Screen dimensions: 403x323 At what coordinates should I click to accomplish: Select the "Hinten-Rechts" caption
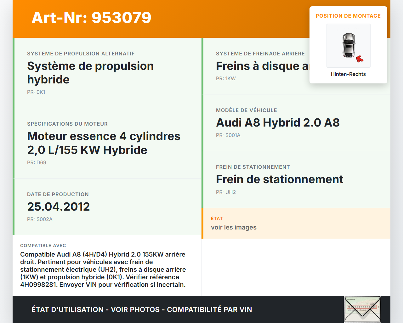[348, 74]
